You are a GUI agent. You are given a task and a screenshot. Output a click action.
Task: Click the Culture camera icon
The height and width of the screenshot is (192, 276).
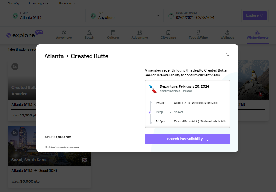[x=113, y=32]
